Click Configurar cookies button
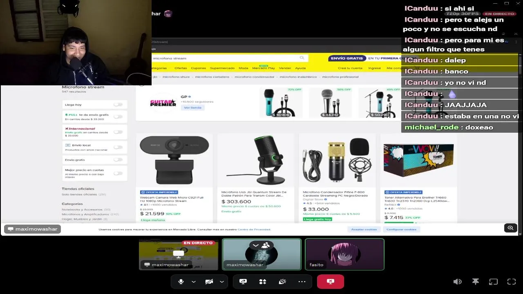 pyautogui.click(x=401, y=229)
